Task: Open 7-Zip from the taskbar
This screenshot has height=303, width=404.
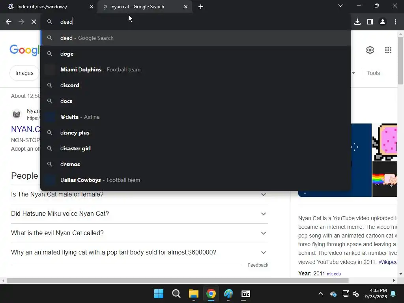Action: click(x=246, y=294)
